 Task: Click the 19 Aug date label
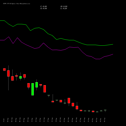56,120
